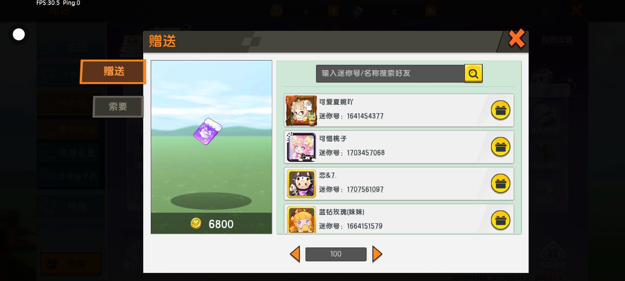
Task: Click the 6800 coin price icon
Action: [x=196, y=223]
